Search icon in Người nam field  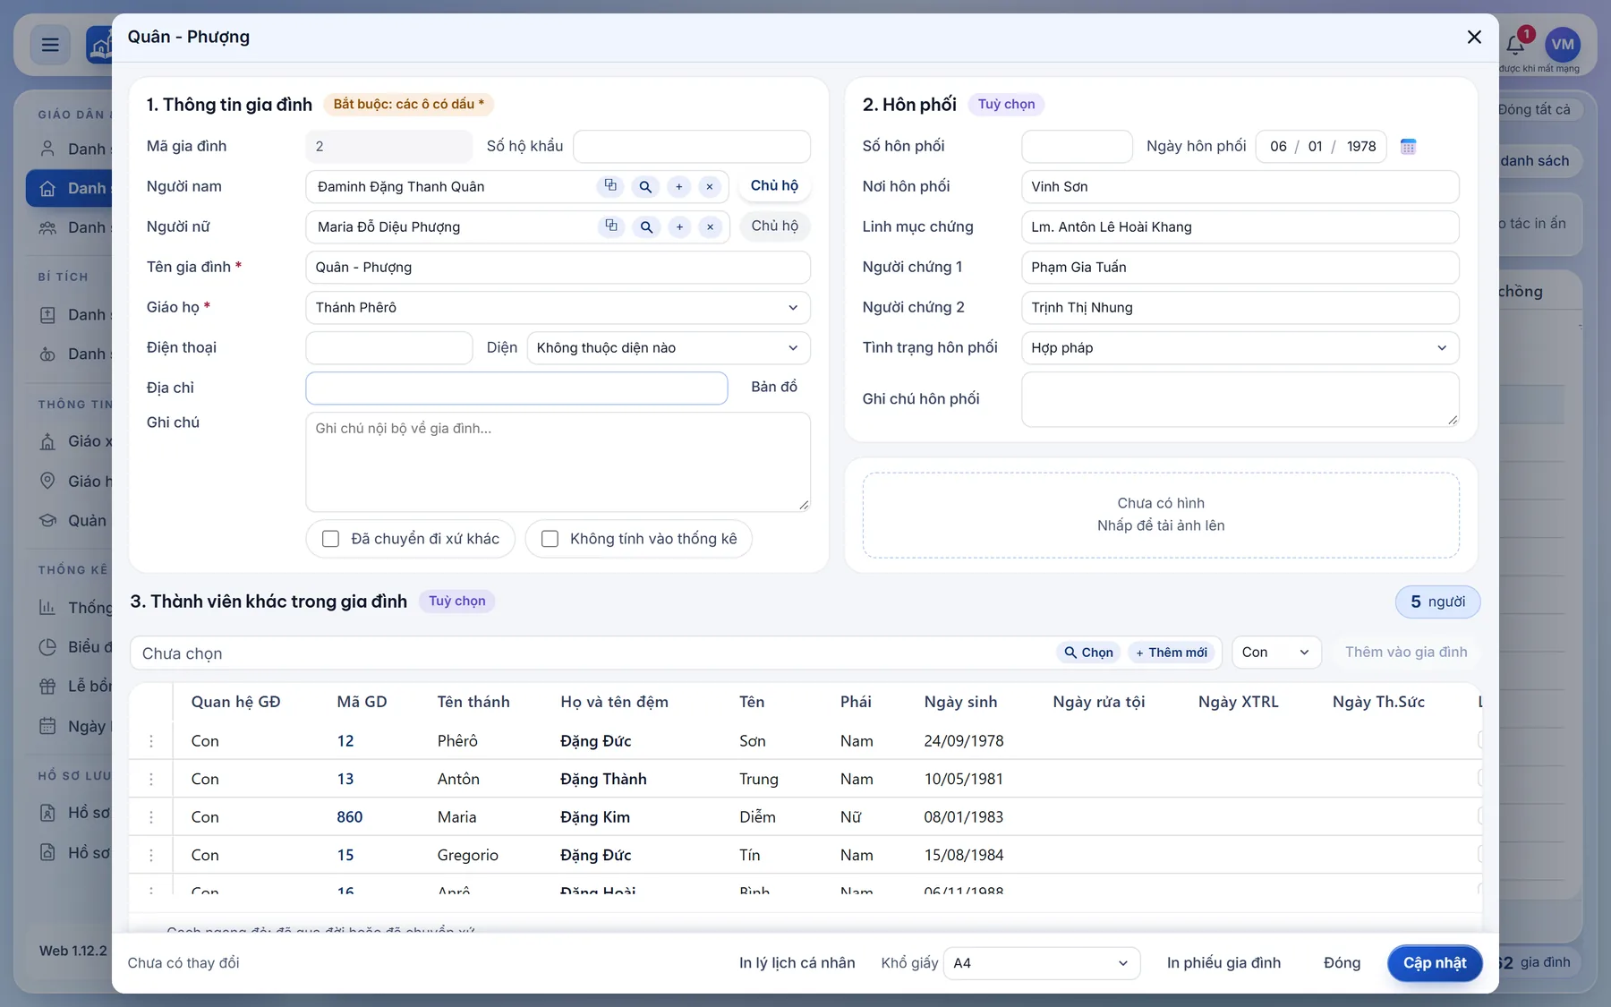[645, 187]
